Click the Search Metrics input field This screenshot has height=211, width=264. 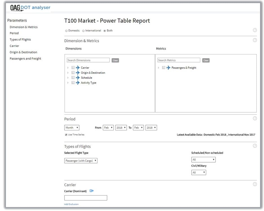(179, 60)
